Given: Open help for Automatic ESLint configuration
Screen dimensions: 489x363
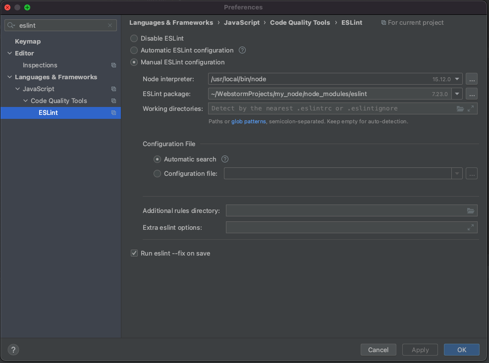Looking at the screenshot, I should click(242, 50).
